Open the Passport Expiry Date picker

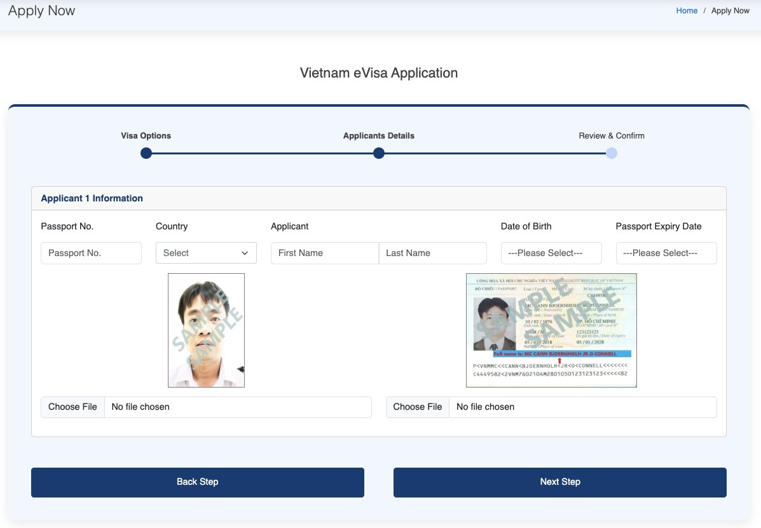[x=666, y=253]
